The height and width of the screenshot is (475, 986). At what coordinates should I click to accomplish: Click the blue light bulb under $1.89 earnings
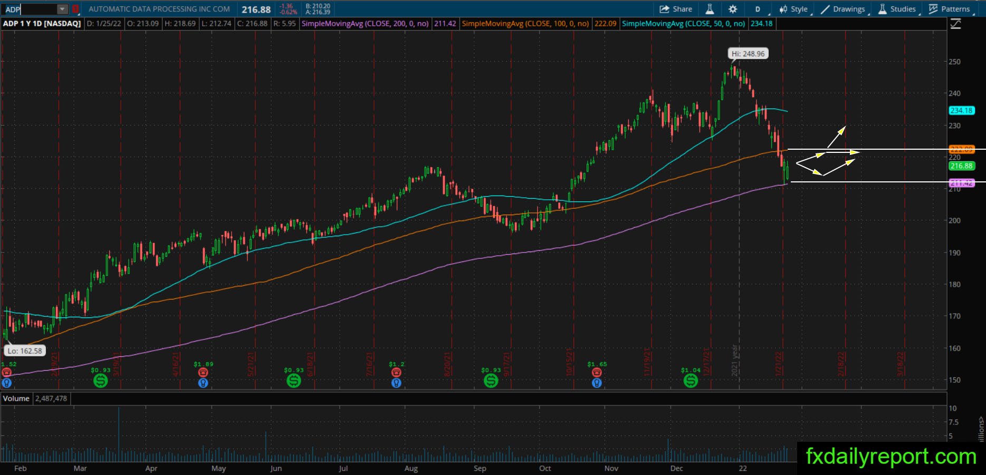coord(203,383)
